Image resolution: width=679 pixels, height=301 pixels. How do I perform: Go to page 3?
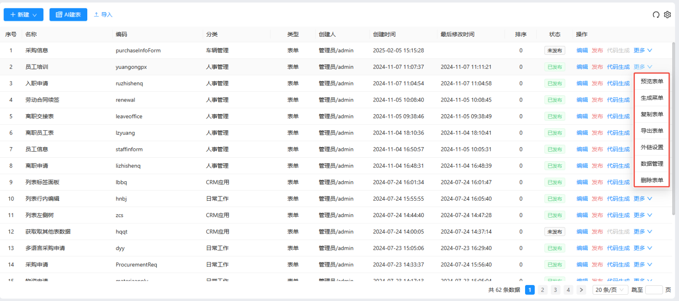pyautogui.click(x=555, y=290)
